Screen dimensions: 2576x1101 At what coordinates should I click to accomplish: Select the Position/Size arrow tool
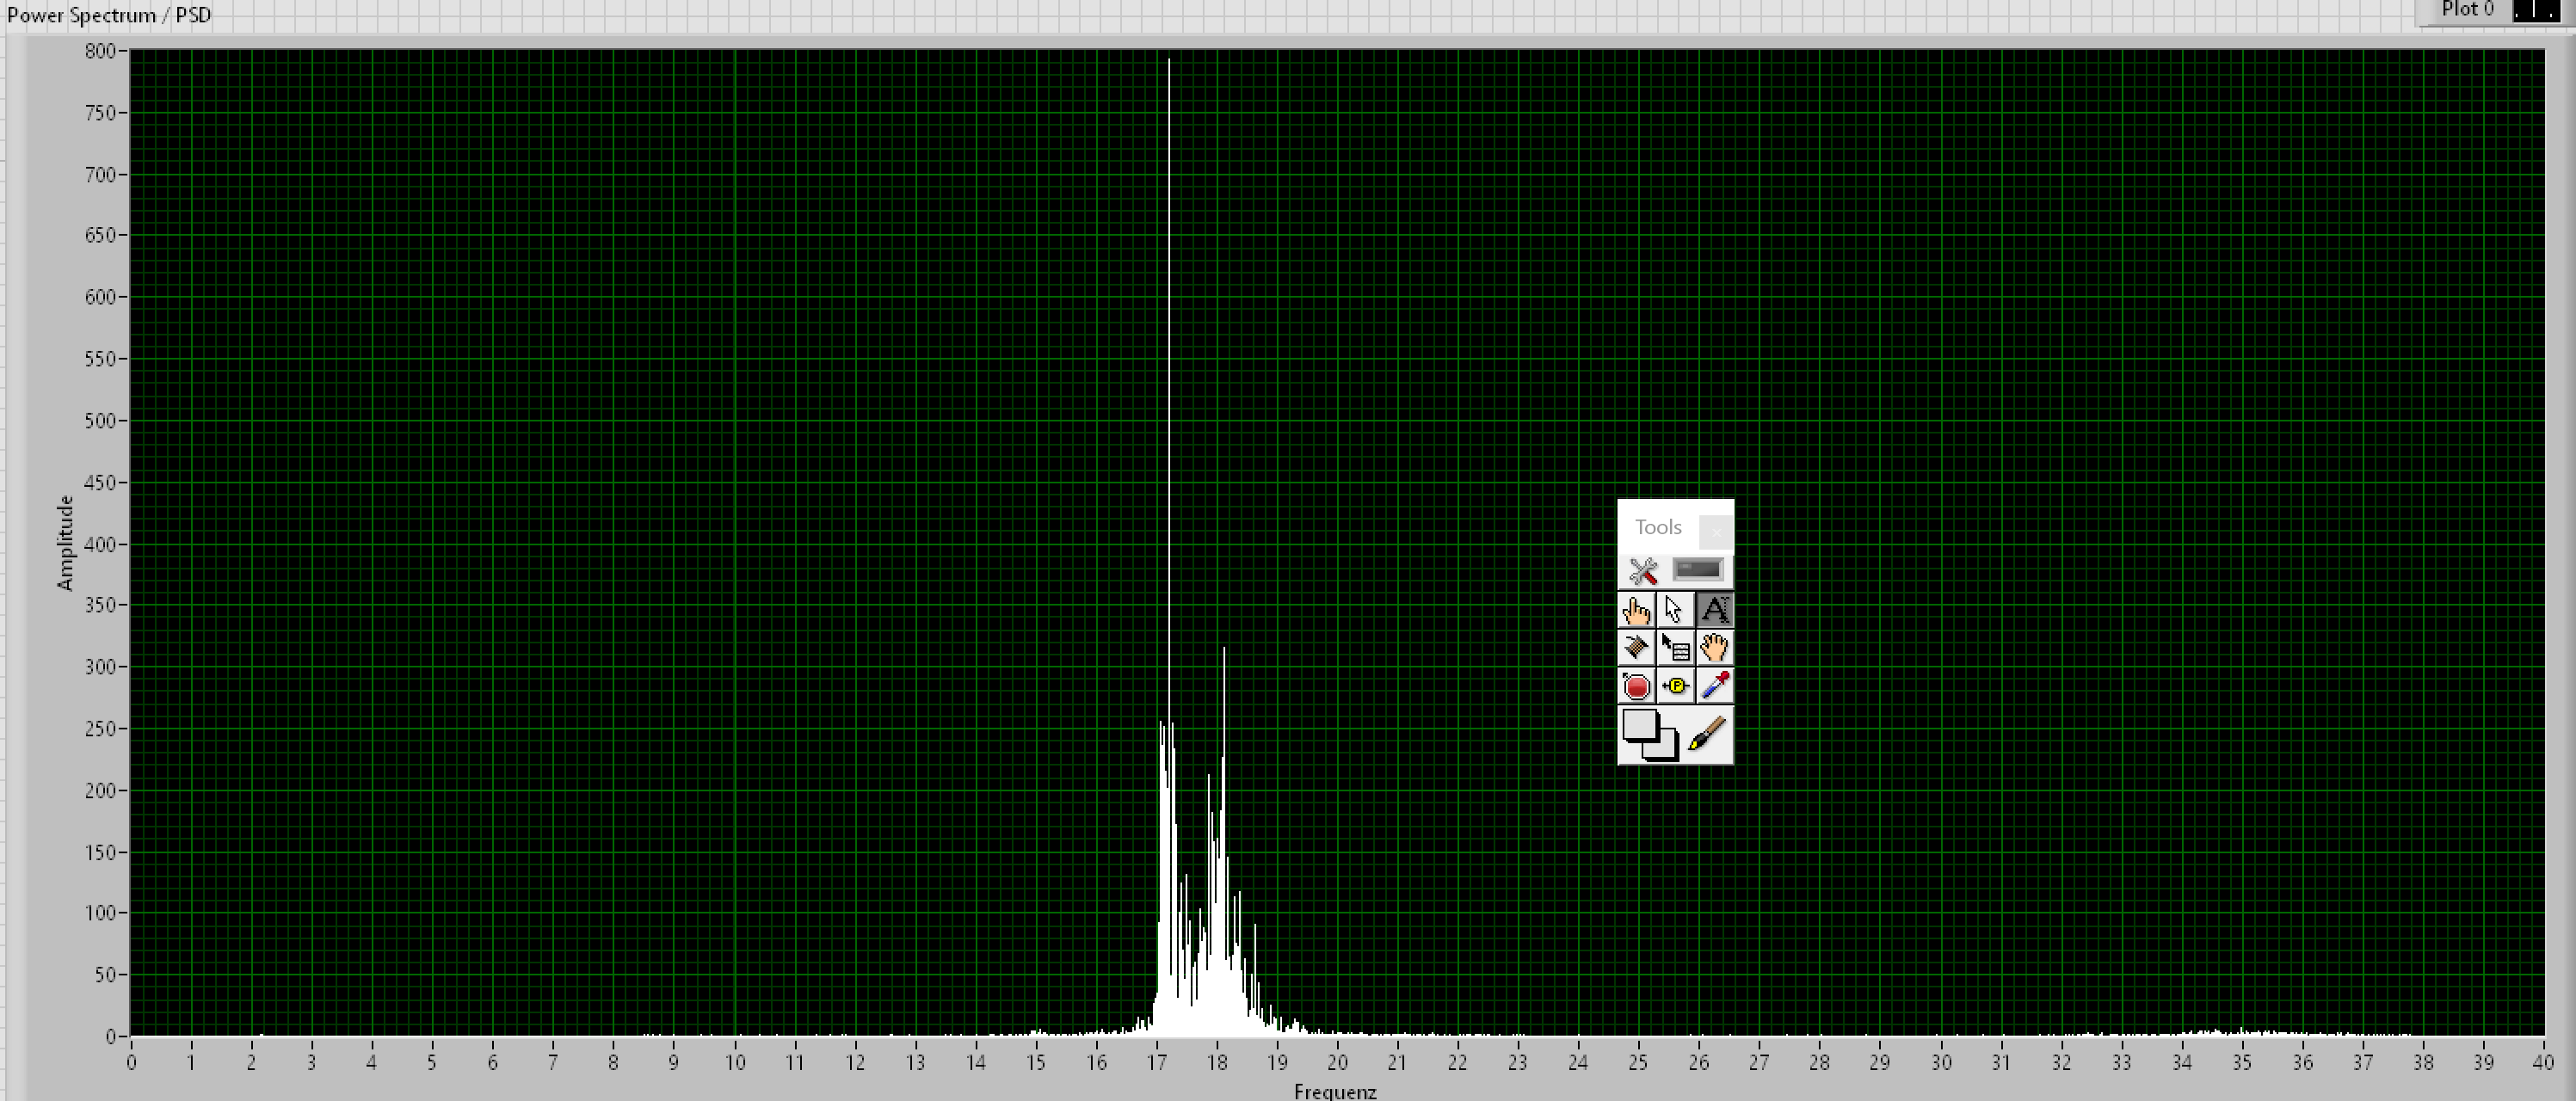click(x=1675, y=610)
